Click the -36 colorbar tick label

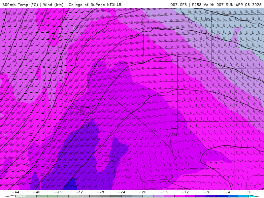click(58, 192)
